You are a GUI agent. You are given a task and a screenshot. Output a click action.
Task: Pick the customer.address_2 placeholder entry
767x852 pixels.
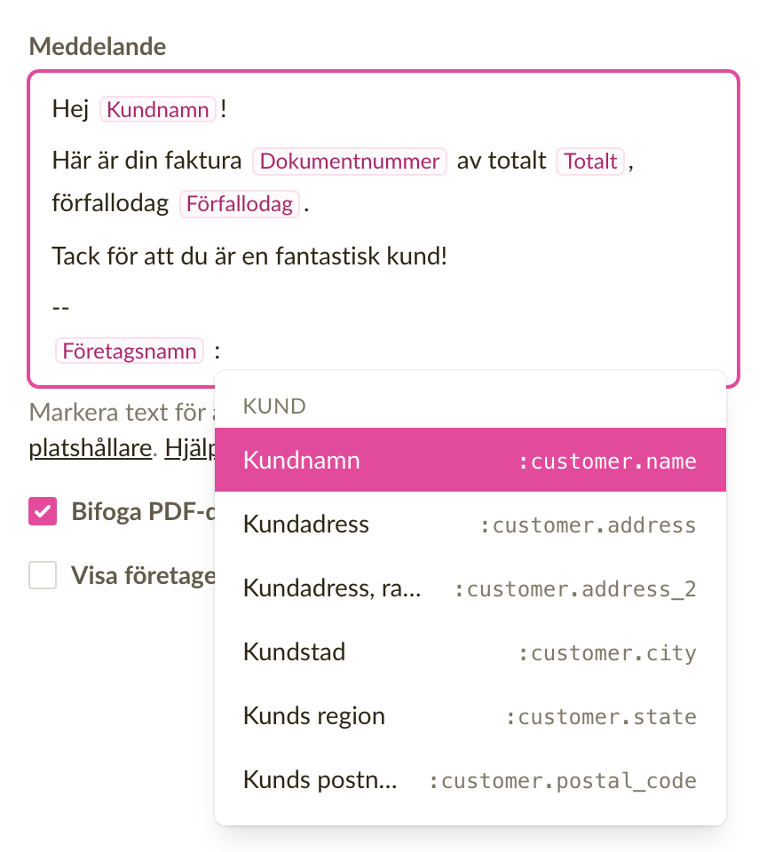point(470,588)
